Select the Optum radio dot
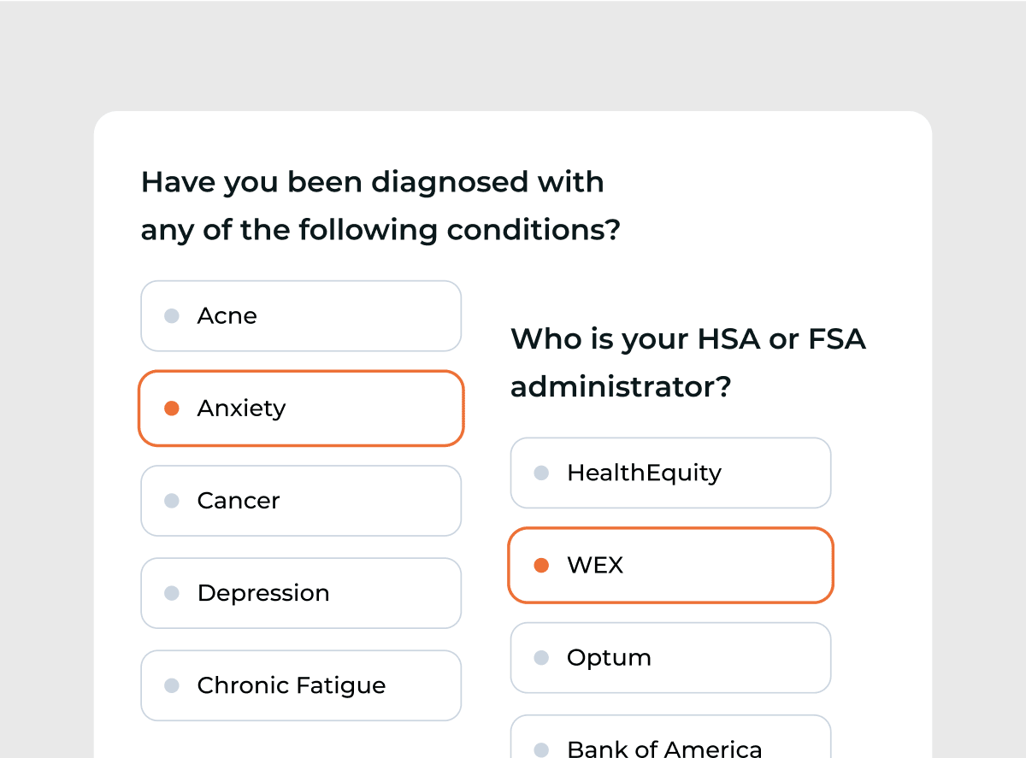This screenshot has width=1026, height=758. (541, 658)
